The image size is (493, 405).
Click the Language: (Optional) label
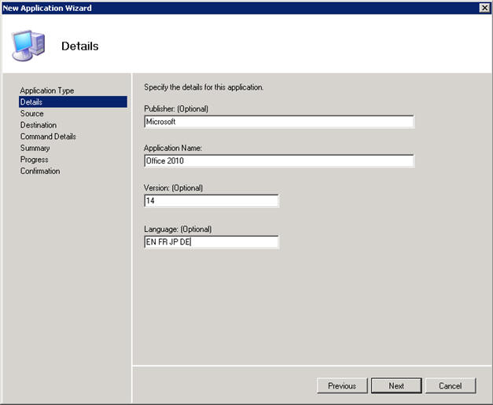coord(178,229)
